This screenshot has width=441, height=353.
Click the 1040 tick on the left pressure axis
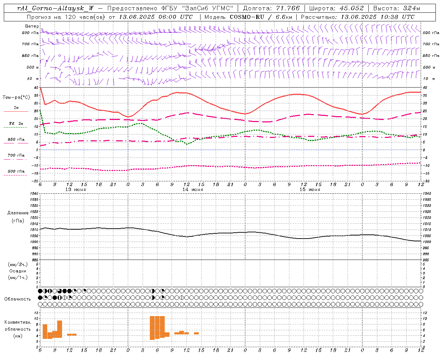coord(34,193)
